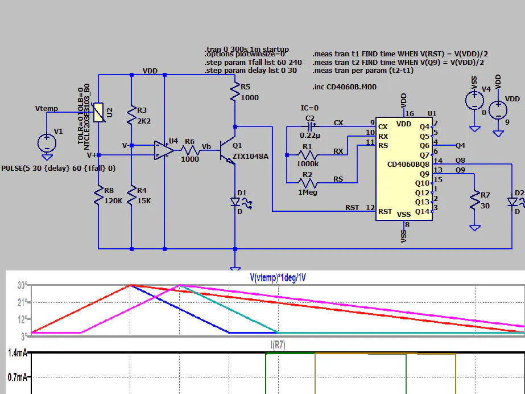Viewport: 525px width, 394px height.
Task: Click the '30°' axis label in the plot
Action: click(22, 285)
